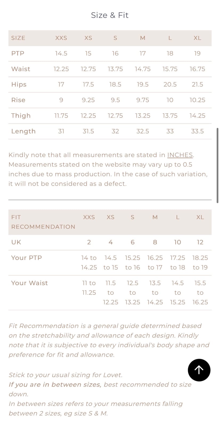Viewport: 220px width, 426px height.
Task: Click the Hips row label
Action: click(19, 84)
